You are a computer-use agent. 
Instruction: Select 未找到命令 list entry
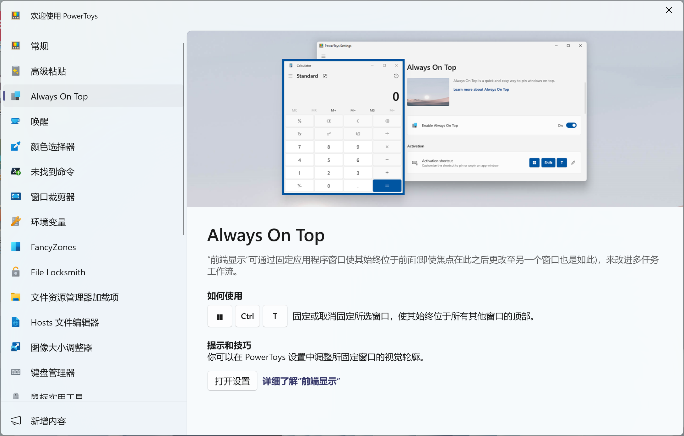click(x=93, y=172)
